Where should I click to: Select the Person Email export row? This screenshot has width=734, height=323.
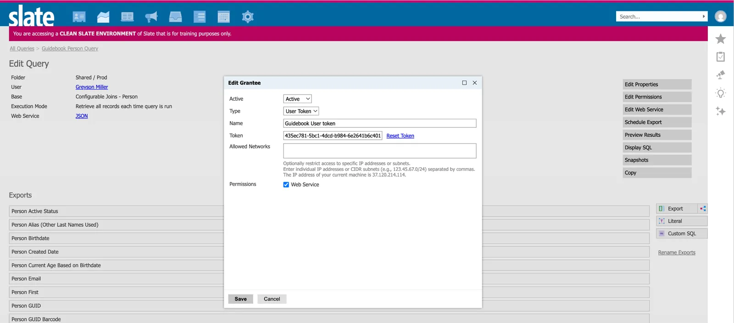point(329,279)
